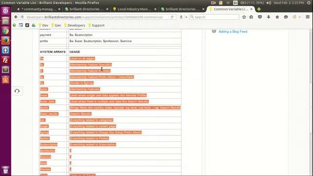
Task: Click the download arrow next to URL bar
Action: tap(181, 17)
